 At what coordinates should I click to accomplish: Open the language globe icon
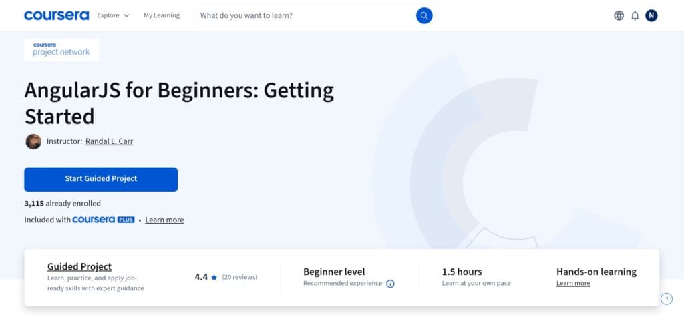[x=619, y=15]
